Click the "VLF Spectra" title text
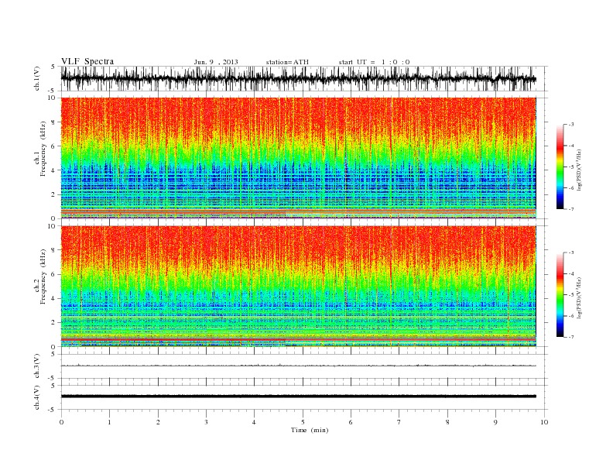Viewport: 613px width, 474px height. point(87,61)
